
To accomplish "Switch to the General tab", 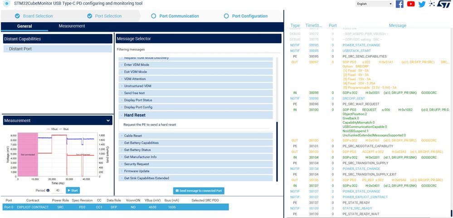I will tap(24, 26).
